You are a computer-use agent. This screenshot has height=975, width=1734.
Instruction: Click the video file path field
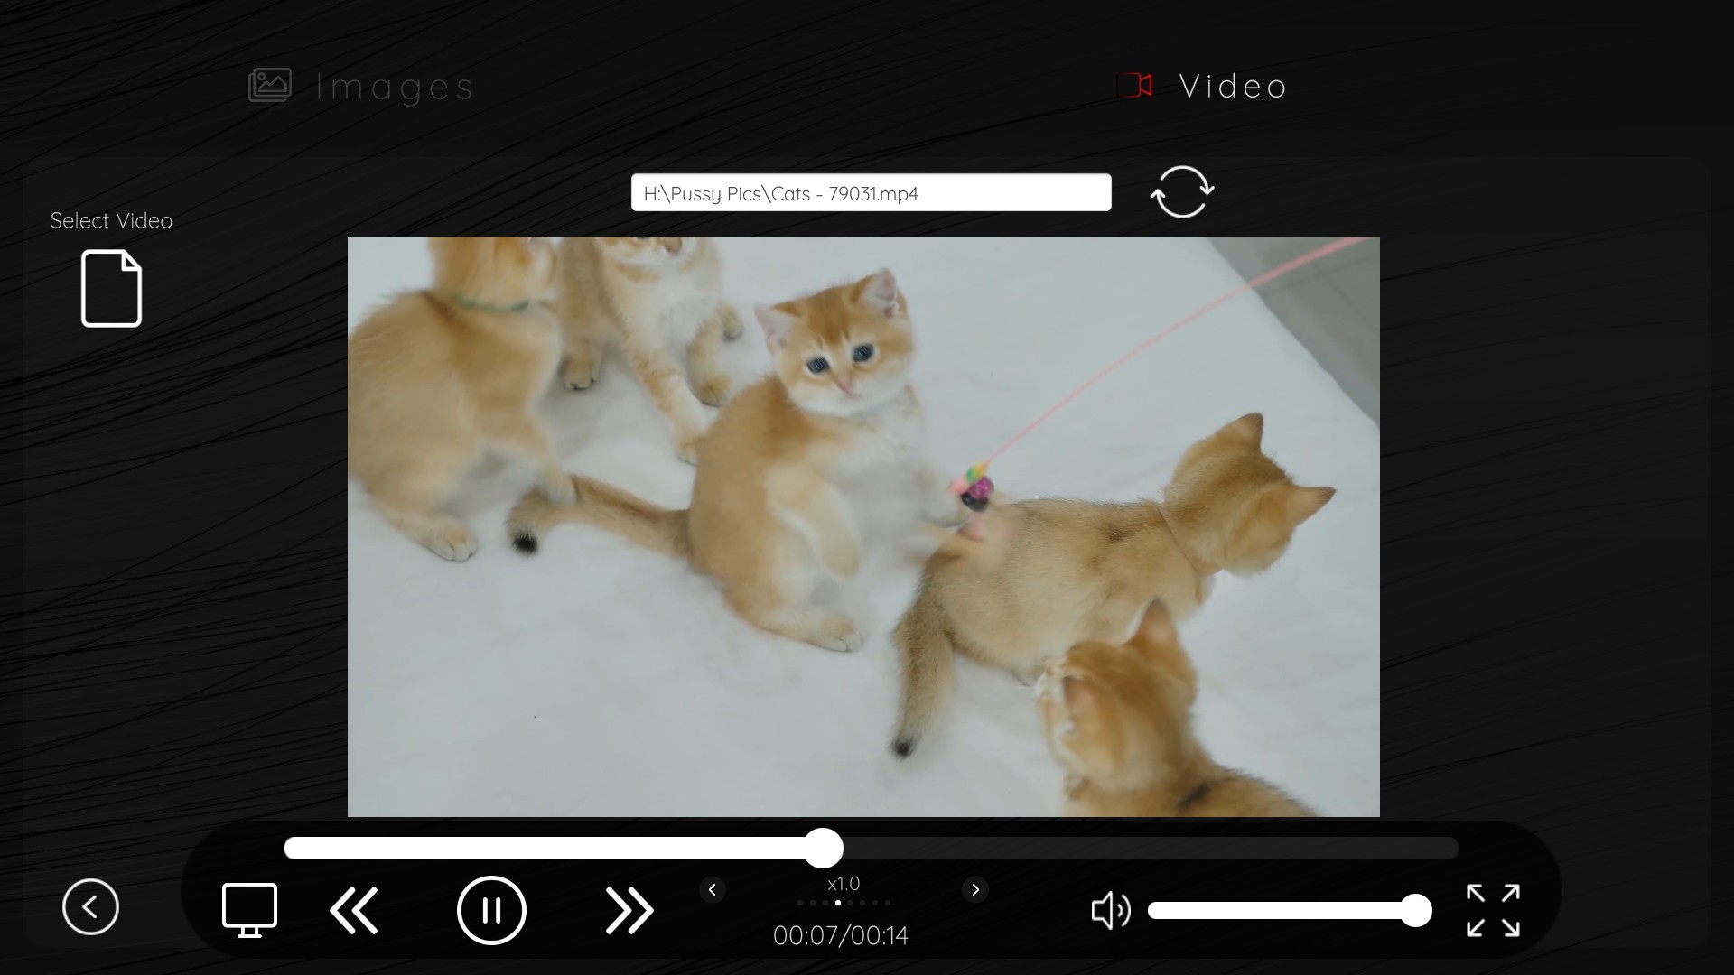(871, 193)
